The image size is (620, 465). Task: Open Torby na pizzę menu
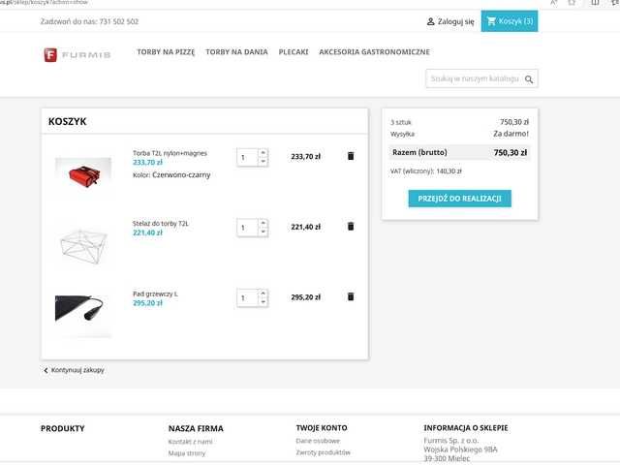pyautogui.click(x=165, y=50)
